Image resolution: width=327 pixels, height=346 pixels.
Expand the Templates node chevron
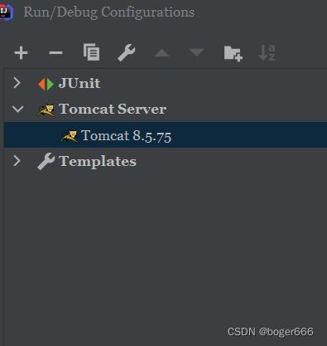17,161
